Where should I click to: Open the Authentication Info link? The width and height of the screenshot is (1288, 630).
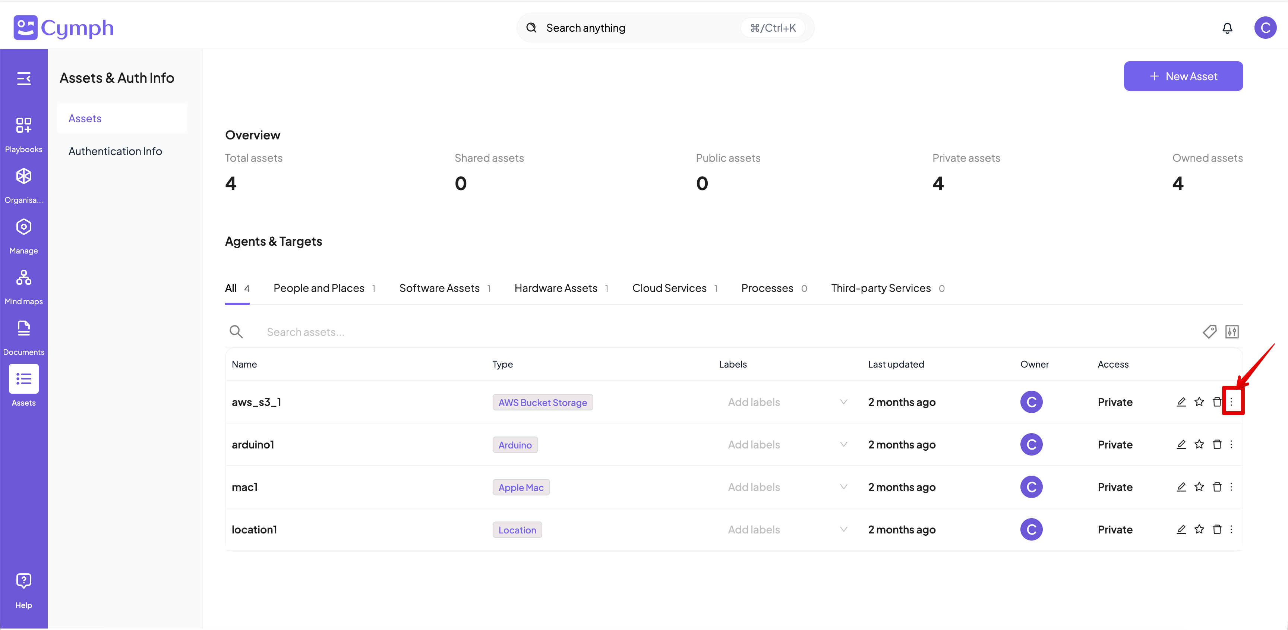[x=115, y=151]
